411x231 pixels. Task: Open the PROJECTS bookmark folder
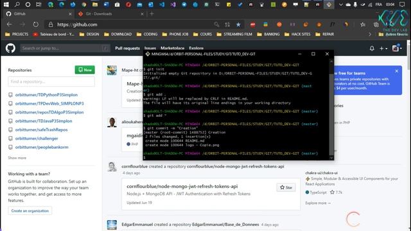pos(17,34)
